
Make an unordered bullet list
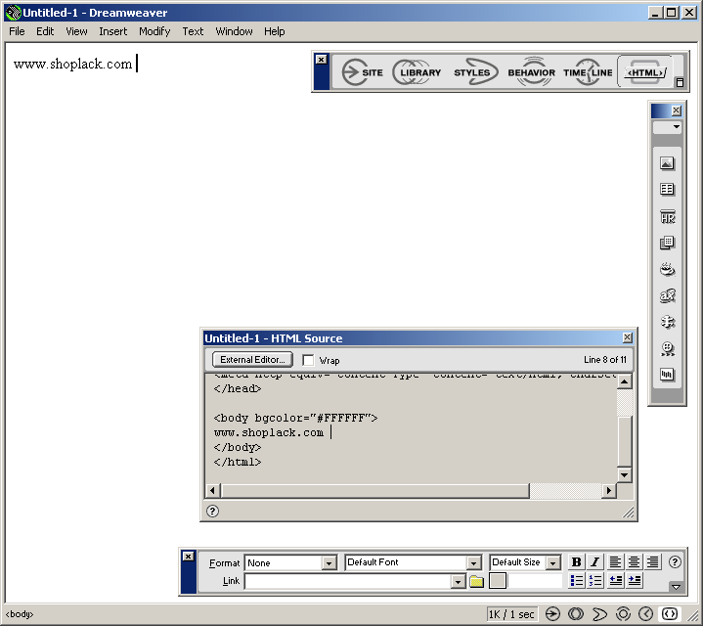coord(577,581)
